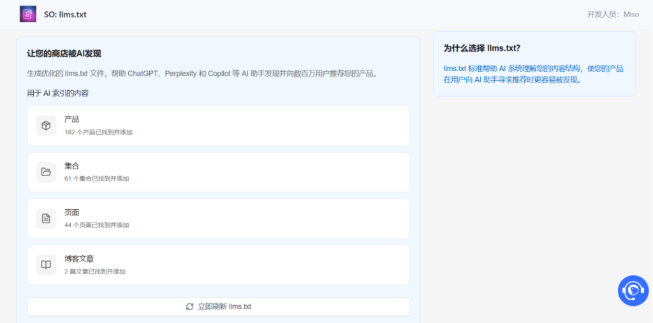653x323 pixels.
Task: Click the text 182 个产品已找到并添加
Action: pos(99,132)
